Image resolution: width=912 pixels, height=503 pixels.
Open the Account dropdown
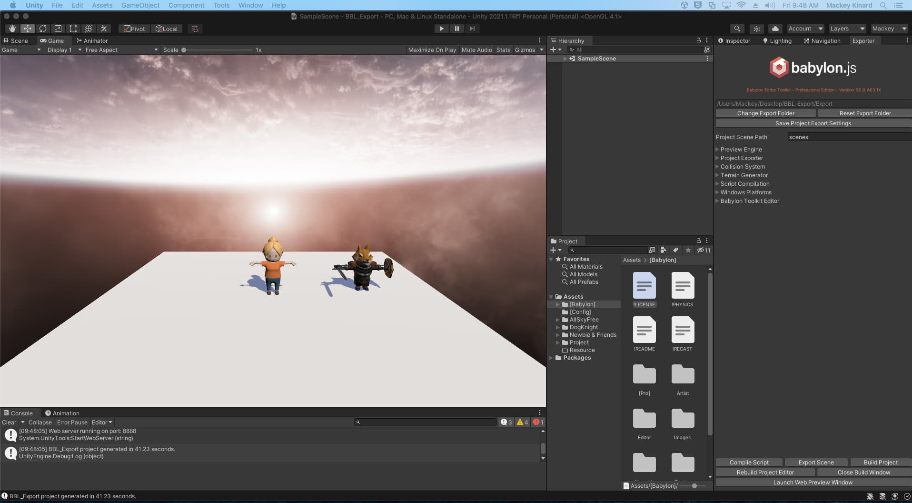point(805,29)
